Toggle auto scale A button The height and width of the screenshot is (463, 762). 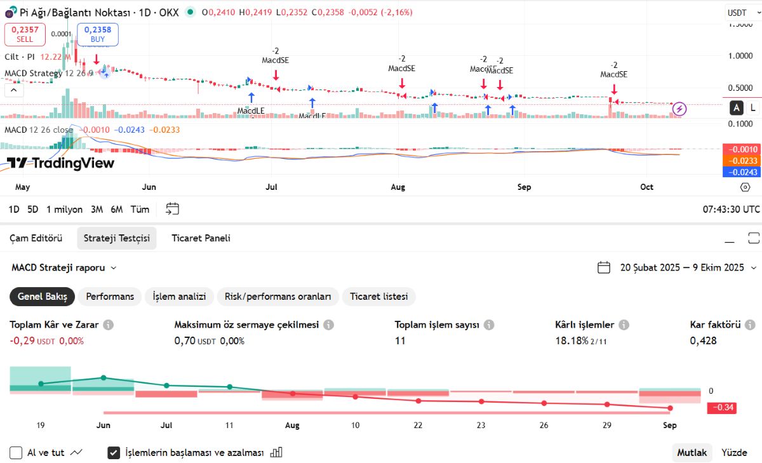click(x=737, y=107)
